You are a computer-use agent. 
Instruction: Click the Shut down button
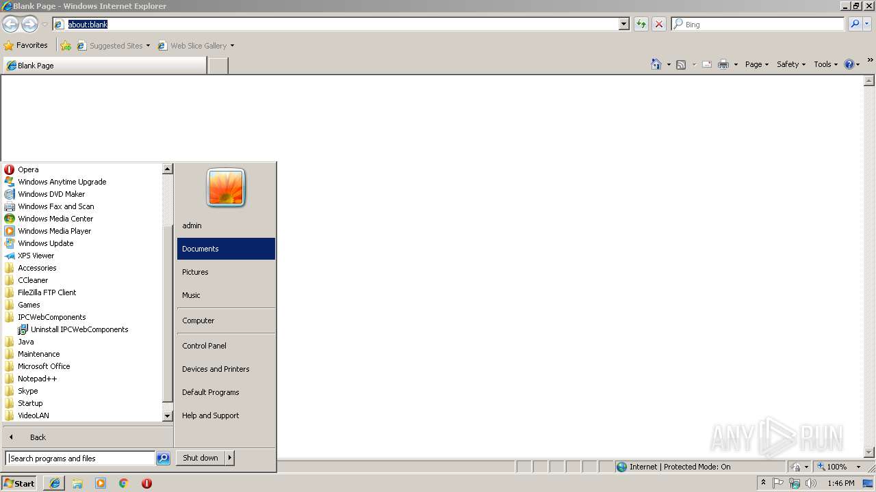click(x=201, y=458)
